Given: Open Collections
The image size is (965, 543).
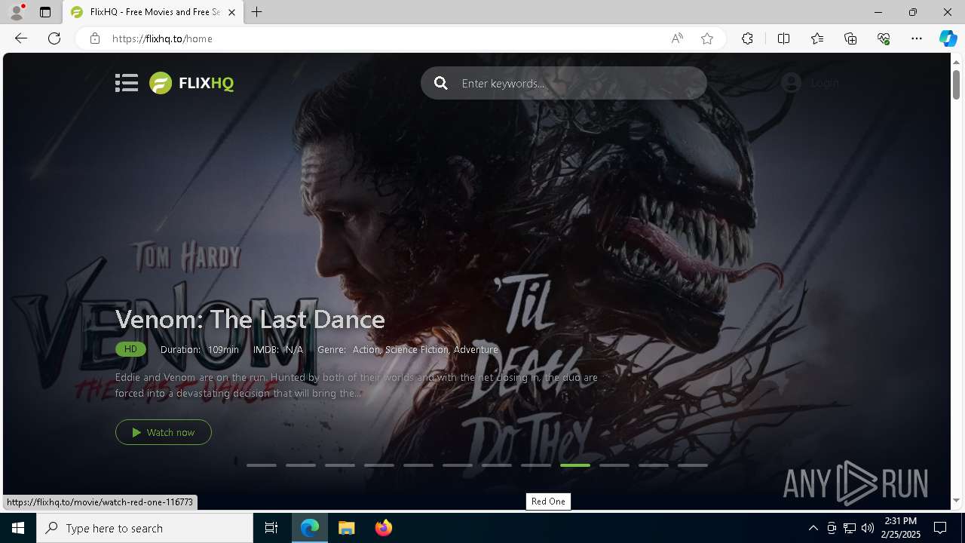Looking at the screenshot, I should [850, 38].
